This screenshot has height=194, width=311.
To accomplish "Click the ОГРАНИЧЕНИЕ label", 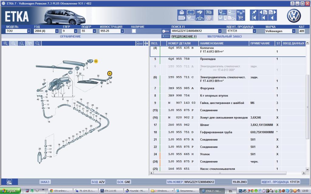I will point(70,36).
